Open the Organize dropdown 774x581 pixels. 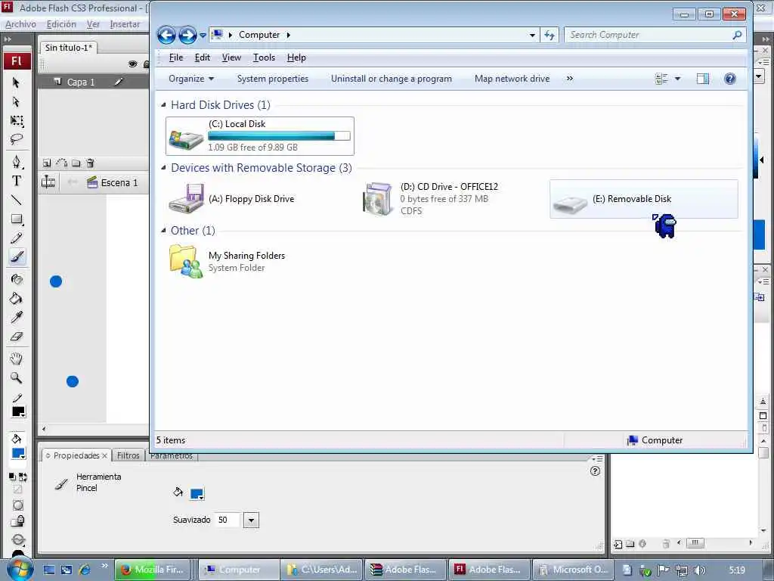pos(191,79)
